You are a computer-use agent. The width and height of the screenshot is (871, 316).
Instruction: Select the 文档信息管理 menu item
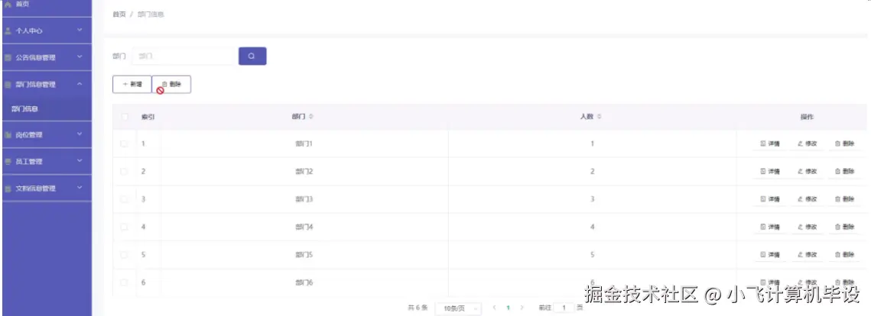click(x=47, y=189)
